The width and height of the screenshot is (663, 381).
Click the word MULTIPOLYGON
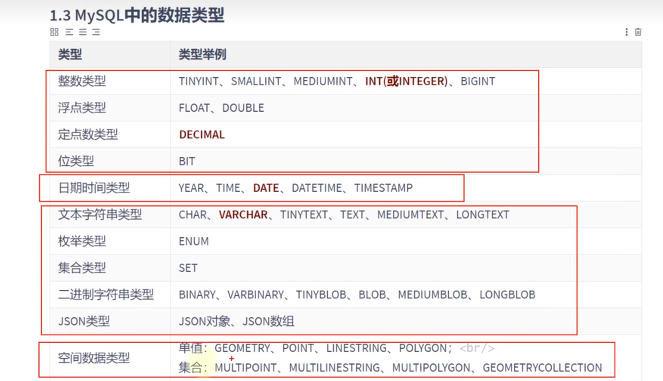[x=431, y=367]
